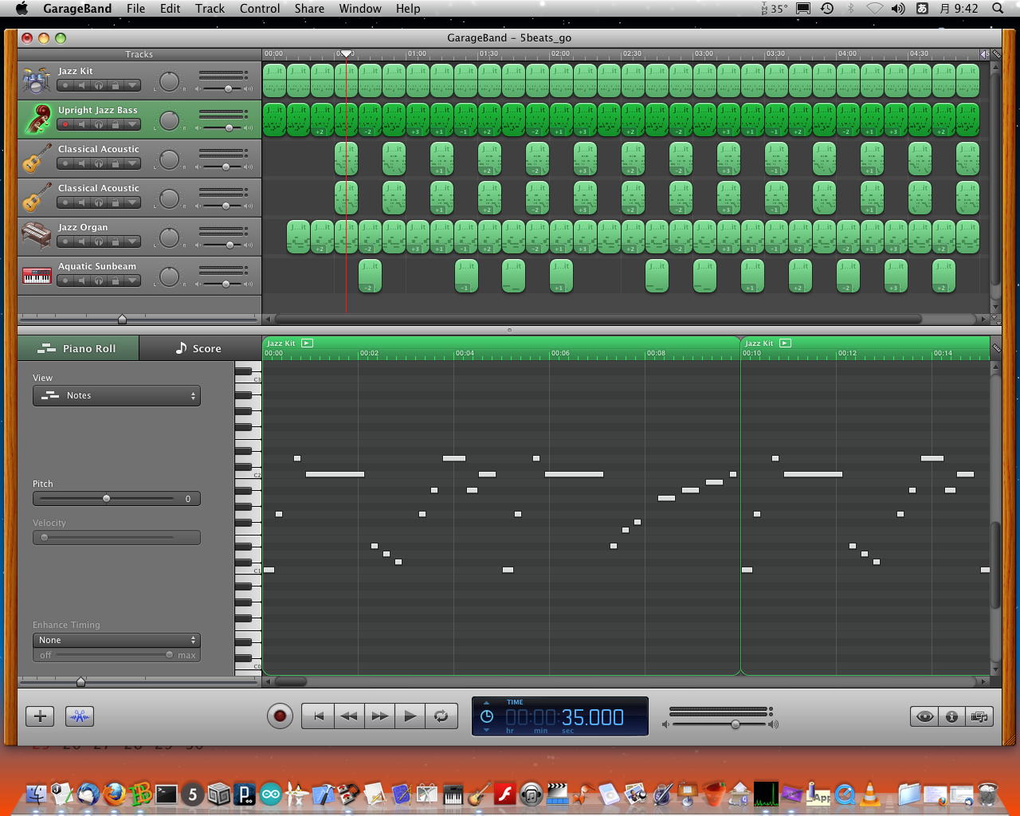Click the Aquatic Sunbeam keyboard icon
The width and height of the screenshot is (1020, 816).
(37, 276)
